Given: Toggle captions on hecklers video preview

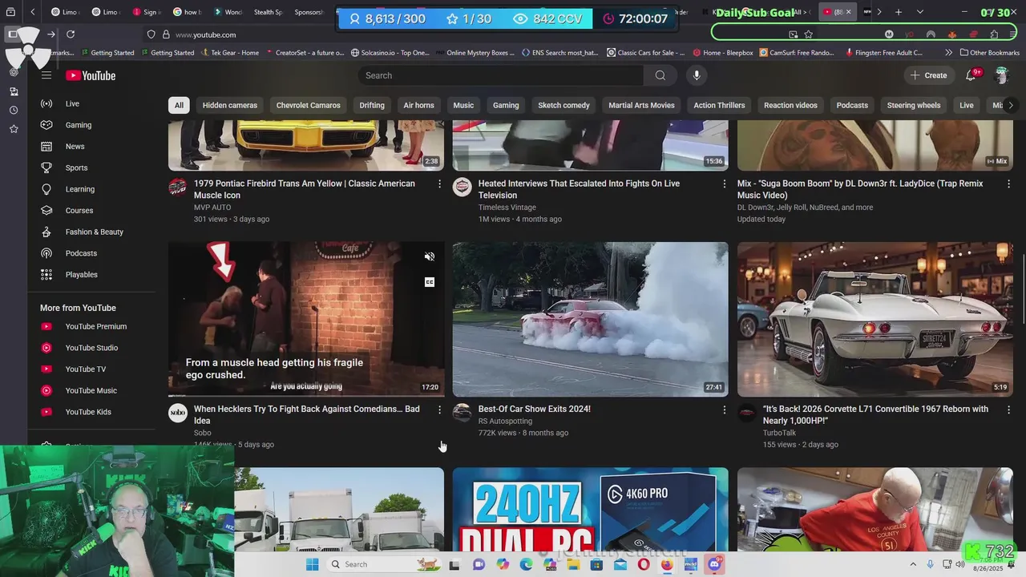Looking at the screenshot, I should pyautogui.click(x=430, y=282).
